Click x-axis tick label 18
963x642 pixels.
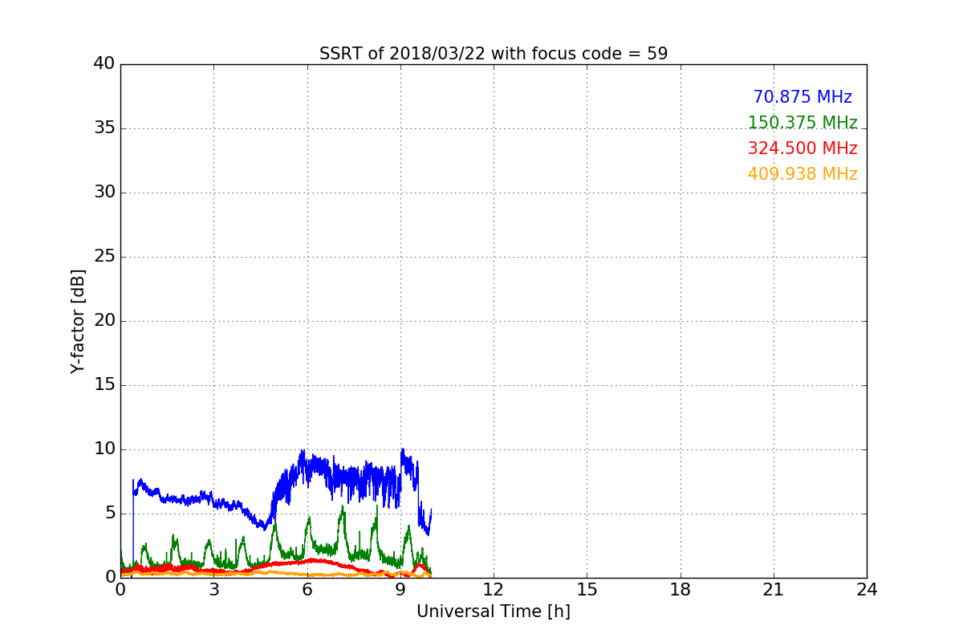(x=681, y=590)
